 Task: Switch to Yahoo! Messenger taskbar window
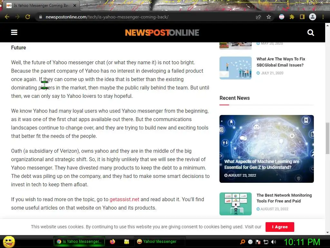[x=160, y=242]
